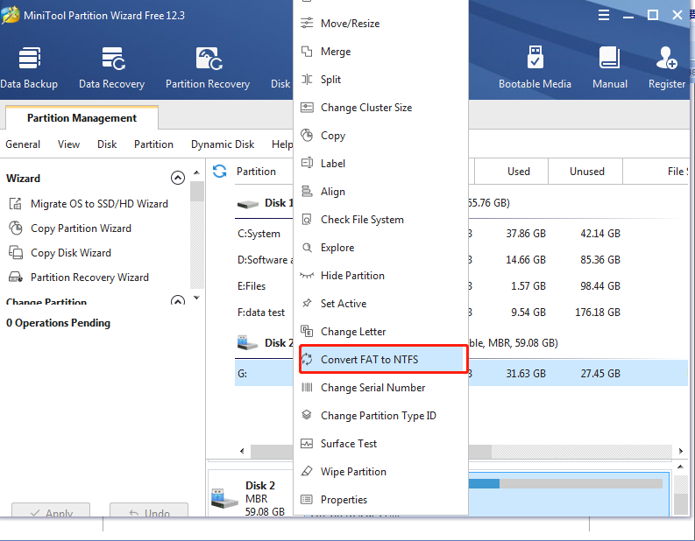695x541 pixels.
Task: Click partition list scroll right arrow
Action: (x=681, y=451)
